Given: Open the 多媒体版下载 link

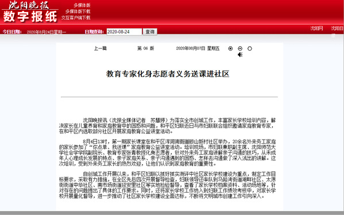Looking at the screenshot, I should (78, 11).
